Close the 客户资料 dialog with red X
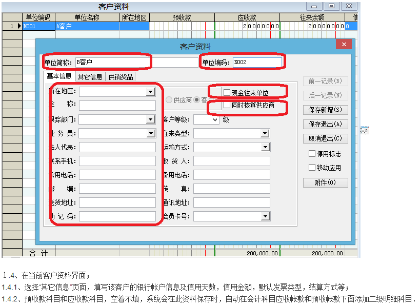420x305 pixels. point(344,45)
